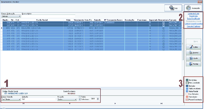
Task: Toggle Descontada checkbox in row 0575 1/3
Action: point(163,31)
